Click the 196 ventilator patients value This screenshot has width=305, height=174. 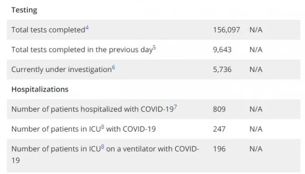[219, 149]
